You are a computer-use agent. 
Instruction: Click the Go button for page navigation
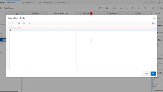(114, 8)
